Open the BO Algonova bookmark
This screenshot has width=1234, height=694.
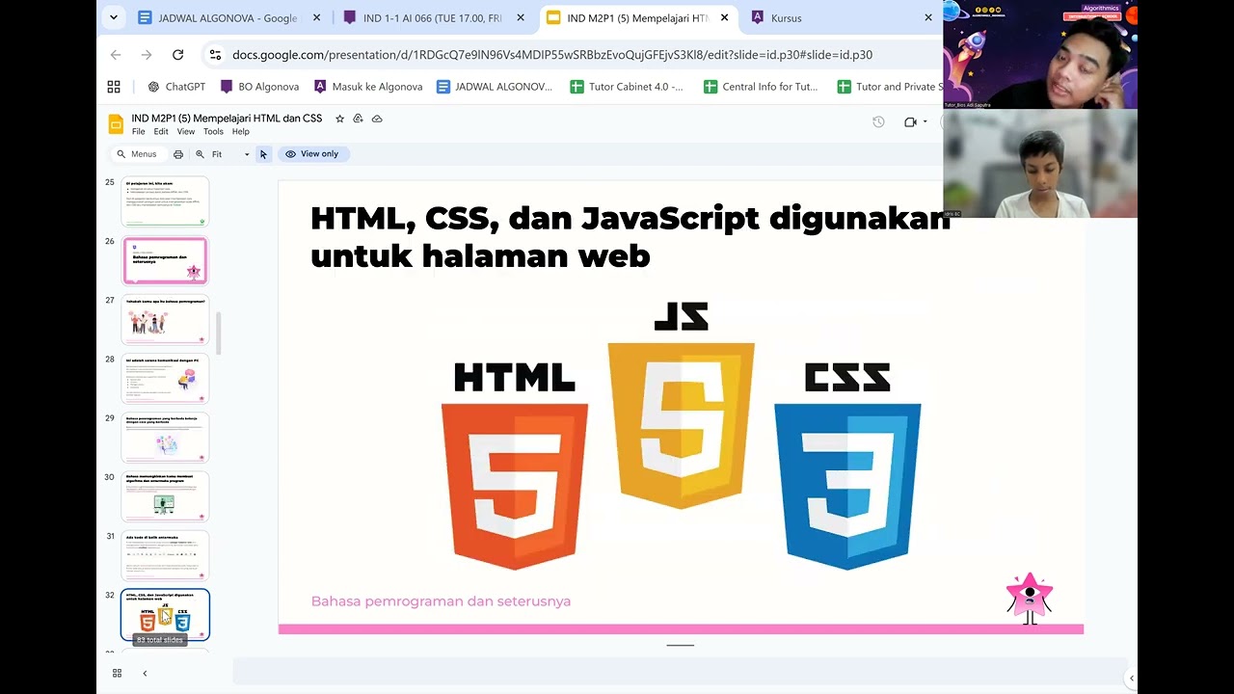click(259, 87)
